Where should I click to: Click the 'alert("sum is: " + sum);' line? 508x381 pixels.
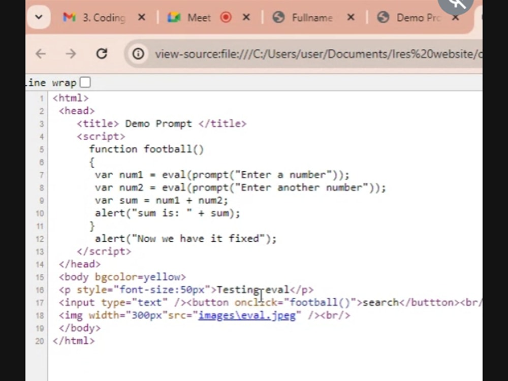(168, 213)
